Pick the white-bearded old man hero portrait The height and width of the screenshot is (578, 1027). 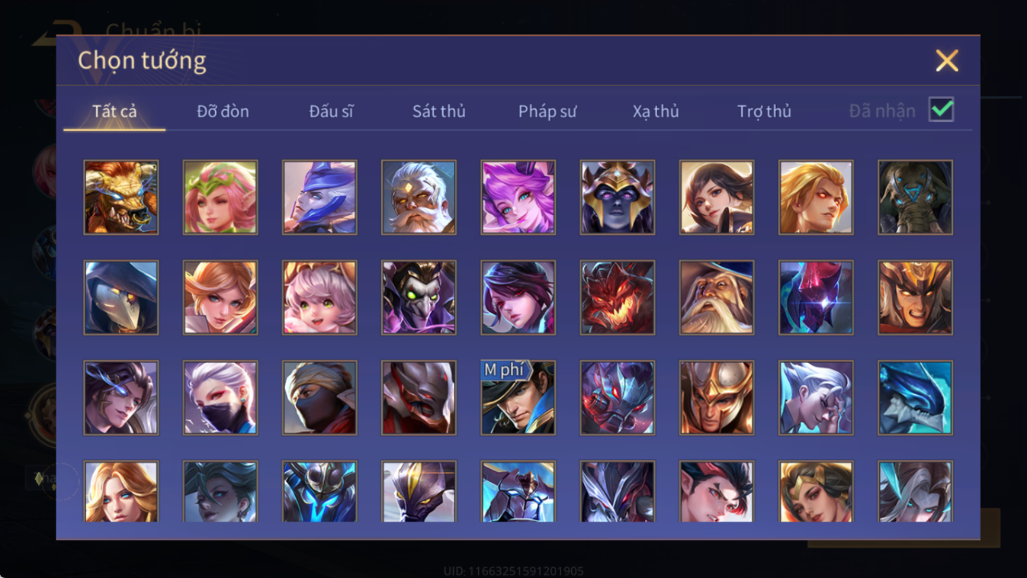click(x=419, y=197)
